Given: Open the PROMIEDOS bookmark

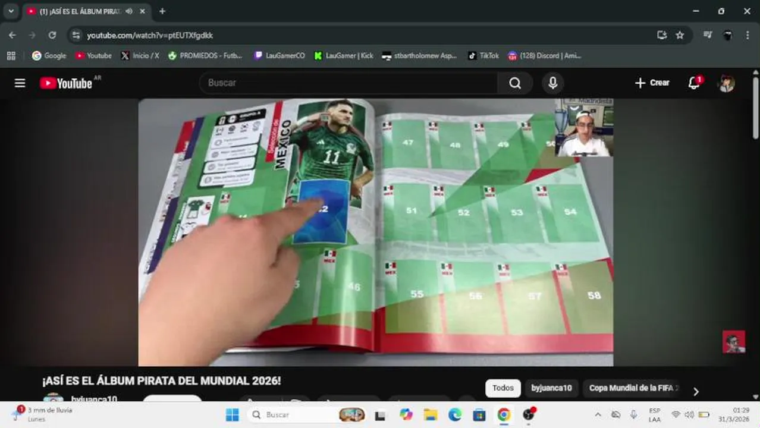Looking at the screenshot, I should [205, 55].
